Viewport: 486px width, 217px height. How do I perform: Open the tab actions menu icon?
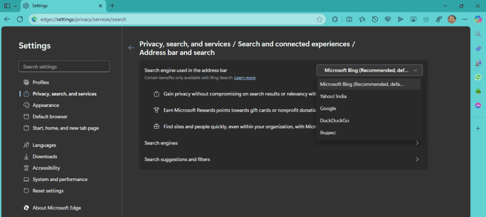(x=7, y=6)
